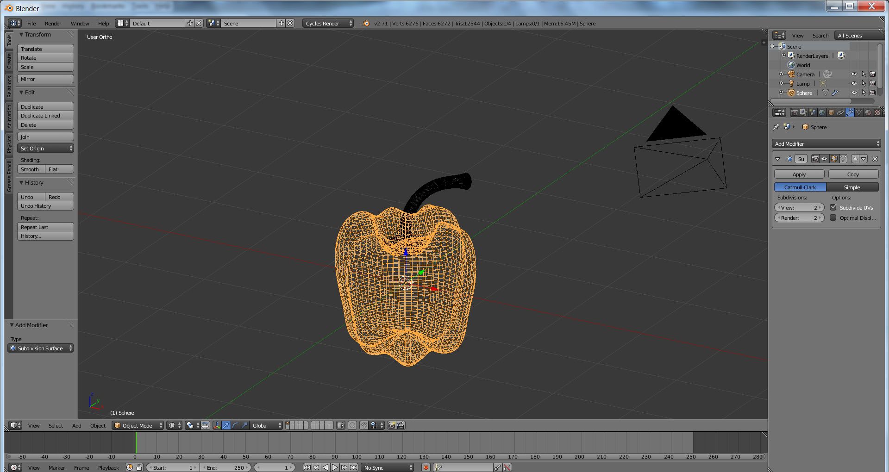This screenshot has height=472, width=889.
Task: Open the Render properties tab camera icon
Action: pos(795,112)
